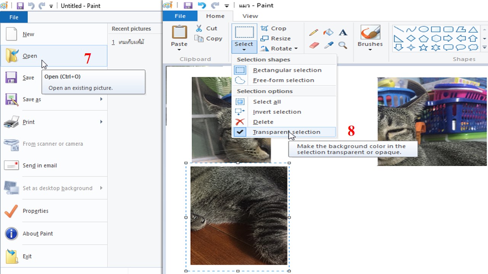488x274 pixels.
Task: Expand the Brushes dropdown arrow
Action: 370,50
